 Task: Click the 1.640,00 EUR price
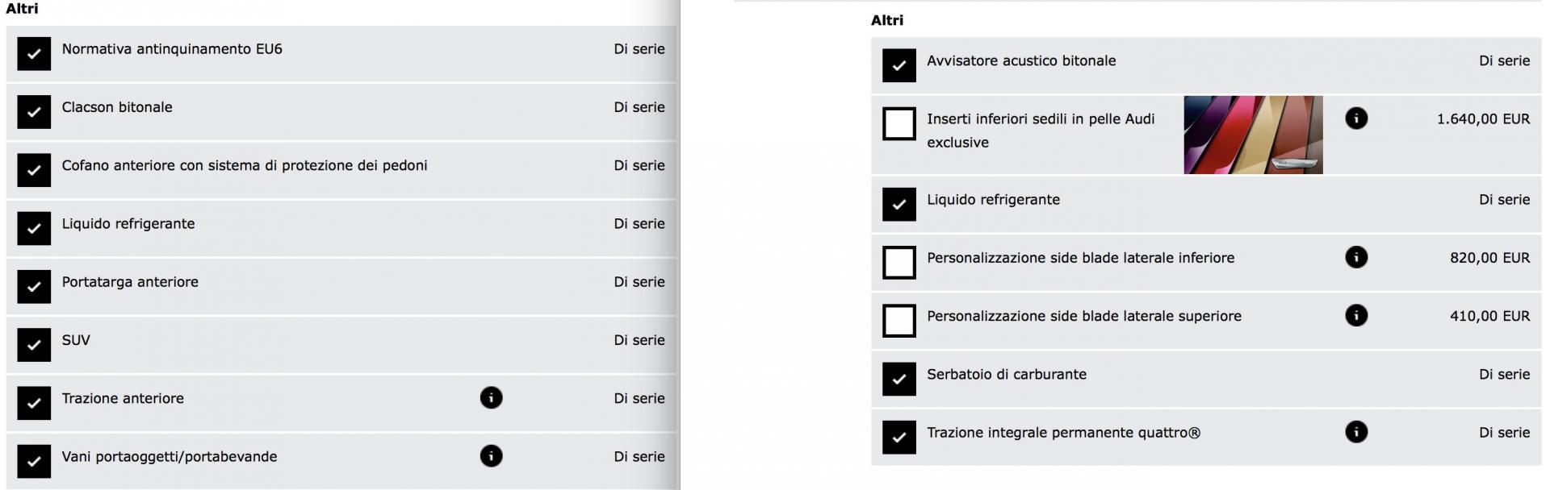point(1483,118)
